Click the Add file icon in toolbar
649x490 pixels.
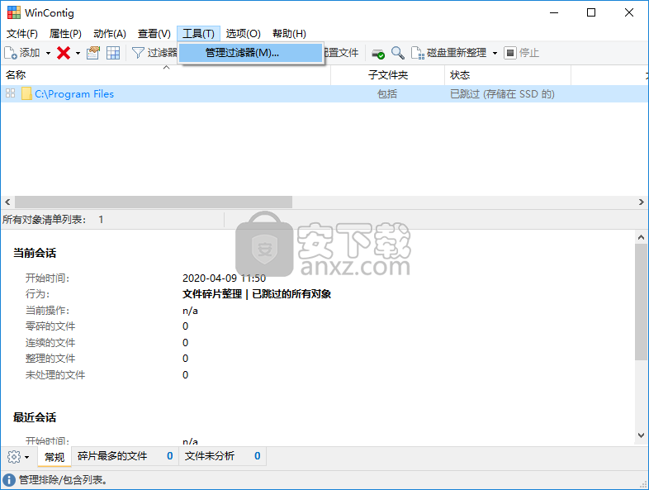click(x=11, y=53)
